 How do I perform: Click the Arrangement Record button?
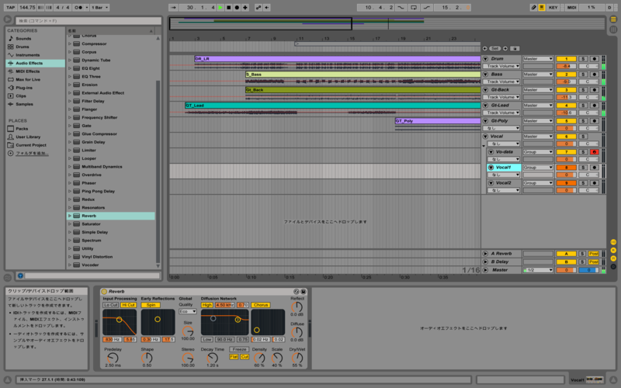pos(237,8)
